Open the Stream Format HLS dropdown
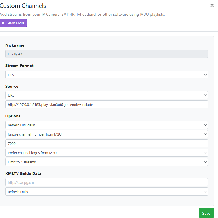This screenshot has height=218, width=218. pos(106,75)
